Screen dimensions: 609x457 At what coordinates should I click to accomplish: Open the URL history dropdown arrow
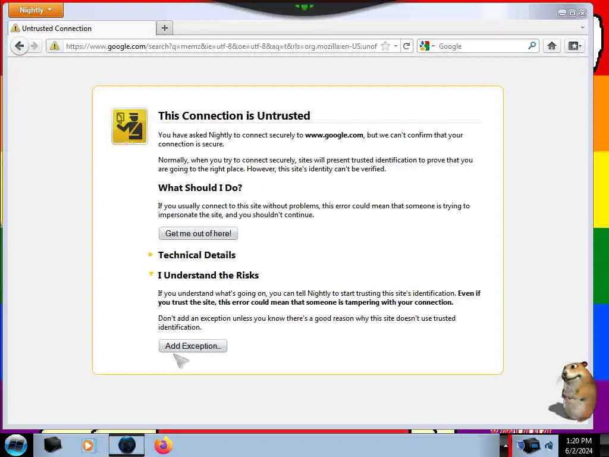point(395,46)
